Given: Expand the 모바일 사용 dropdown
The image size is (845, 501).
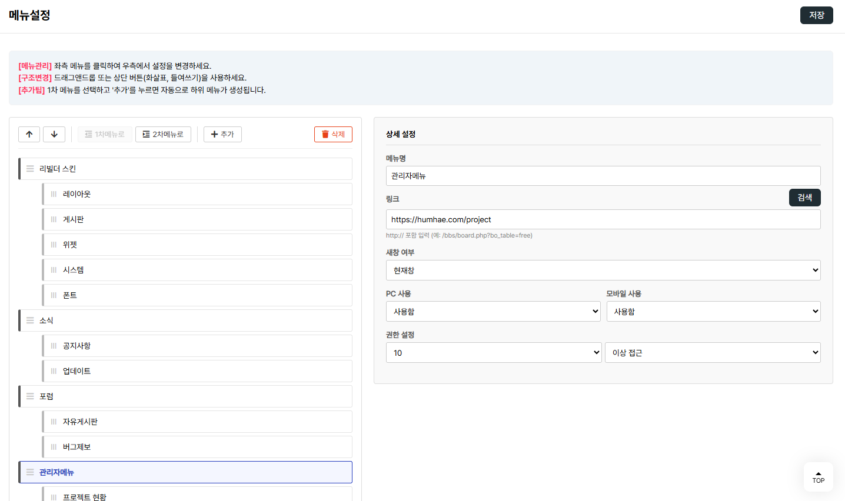Looking at the screenshot, I should click(713, 312).
